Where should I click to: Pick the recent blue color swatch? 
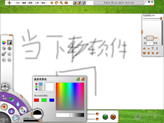pos(52,100)
